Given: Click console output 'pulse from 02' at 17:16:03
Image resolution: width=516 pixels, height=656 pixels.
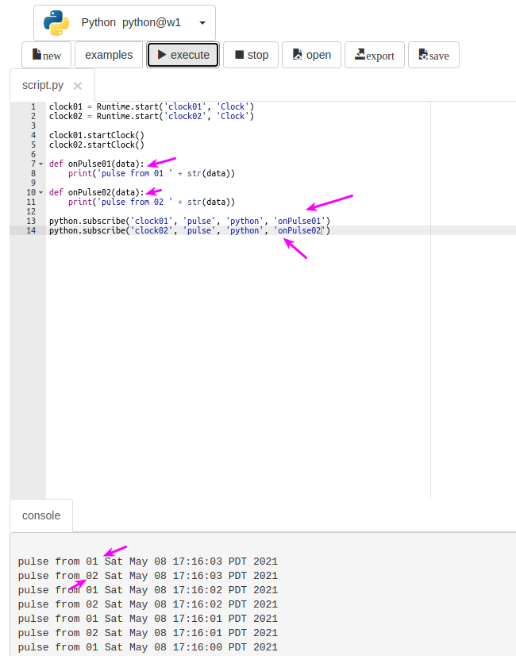Looking at the screenshot, I should [x=148, y=576].
